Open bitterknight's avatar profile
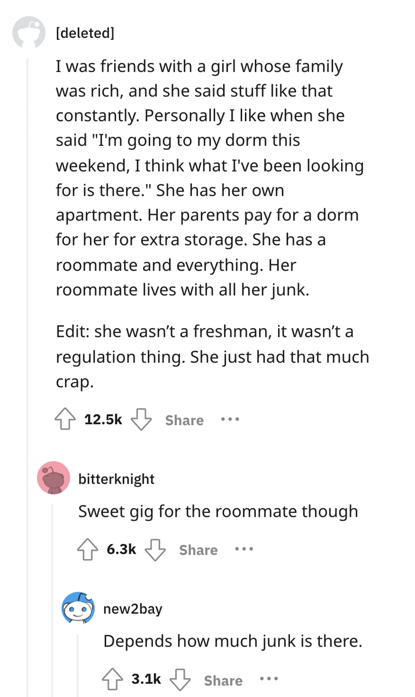The width and height of the screenshot is (415, 697). tap(53, 478)
